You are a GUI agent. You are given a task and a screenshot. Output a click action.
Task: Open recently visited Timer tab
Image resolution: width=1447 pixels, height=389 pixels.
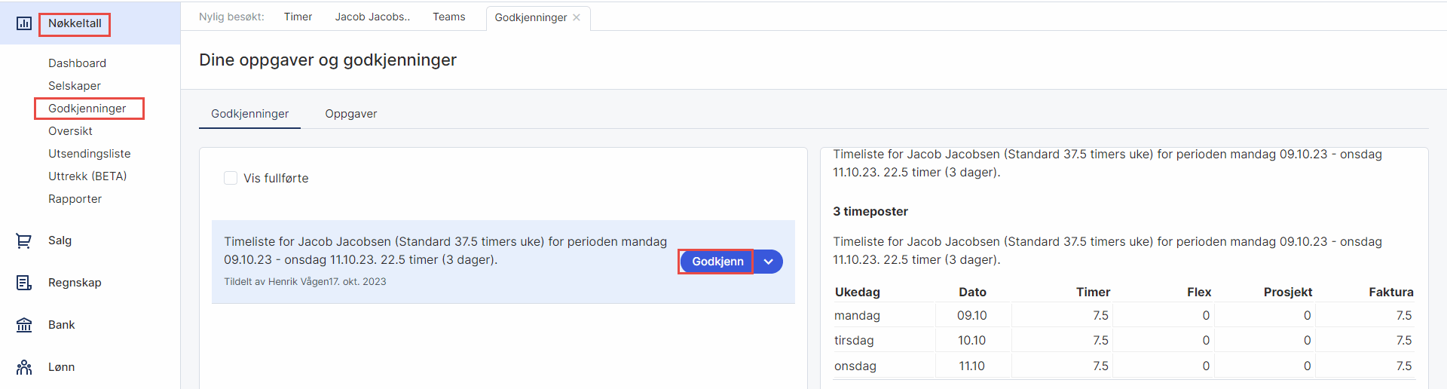[298, 17]
